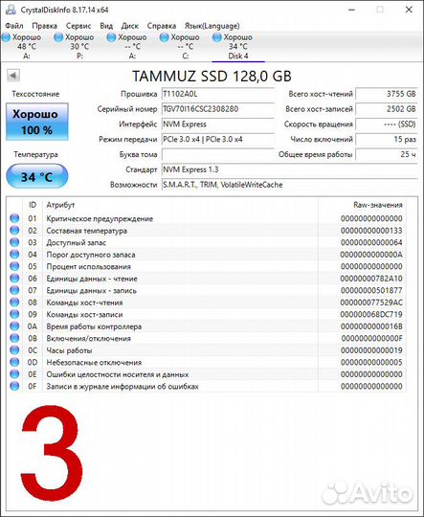The image size is (424, 517).
Task: Open the Справка menu
Action: [161, 26]
